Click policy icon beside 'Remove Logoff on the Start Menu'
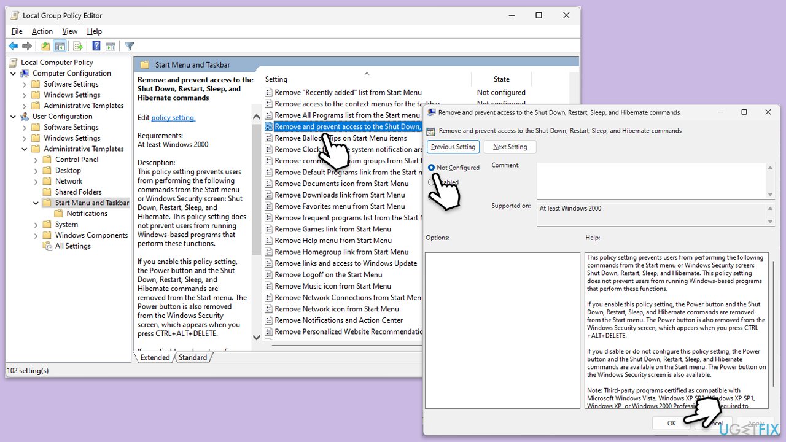 pos(269,275)
